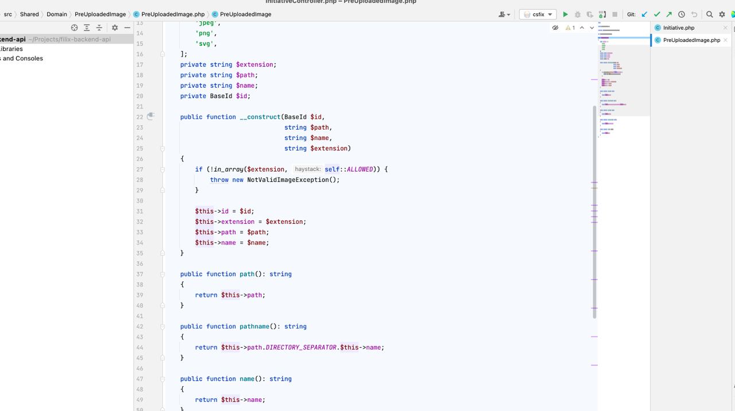The height and width of the screenshot is (411, 735).
Task: Collapse the __construct body fold marker on line 25
Action: (163, 148)
